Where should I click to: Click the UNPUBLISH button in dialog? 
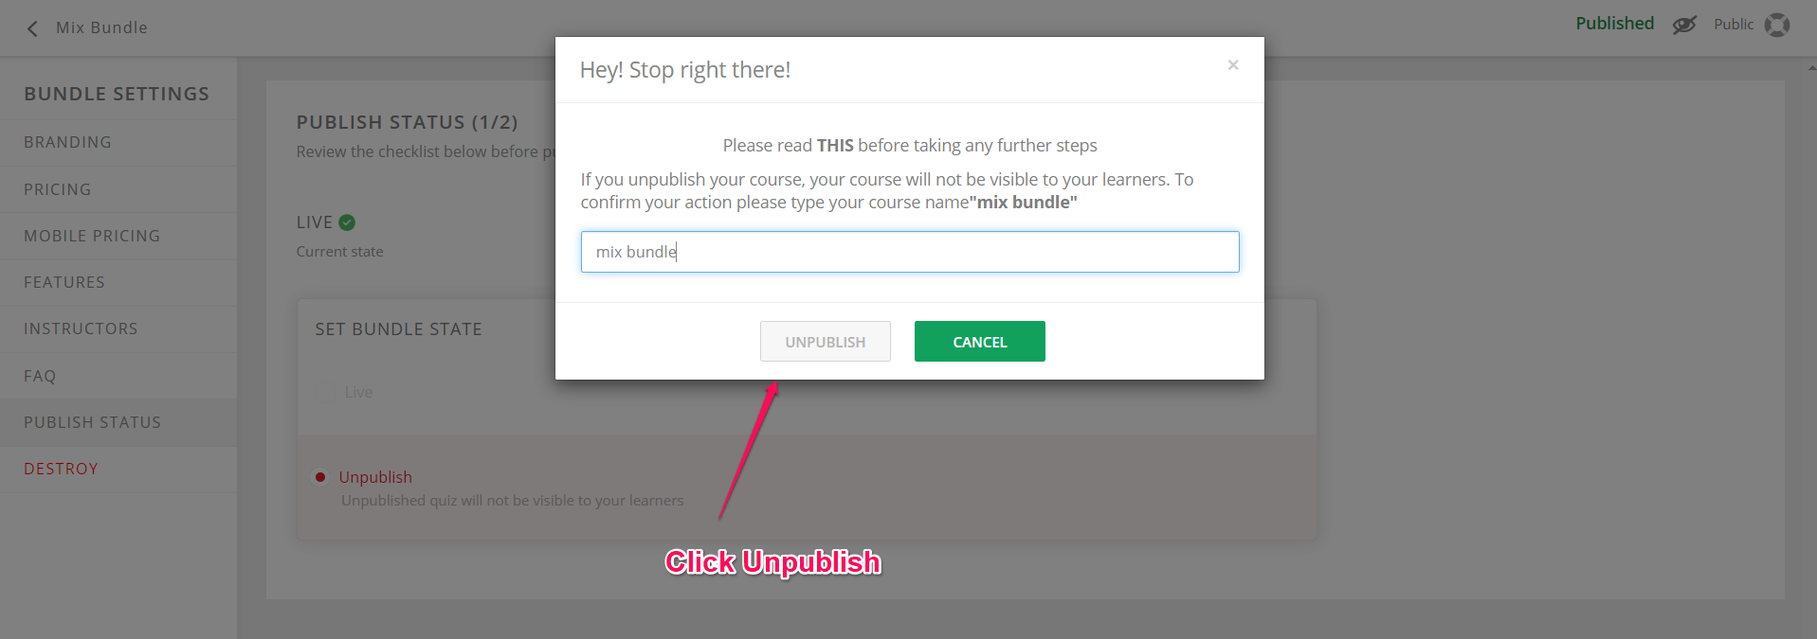tap(826, 342)
